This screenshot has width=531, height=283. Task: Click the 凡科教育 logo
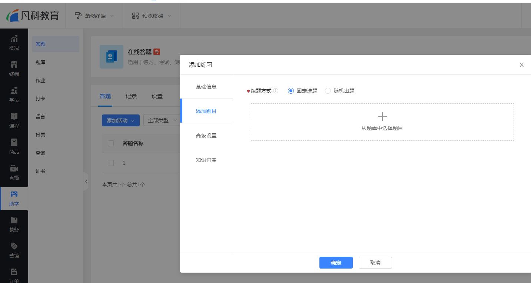[33, 16]
